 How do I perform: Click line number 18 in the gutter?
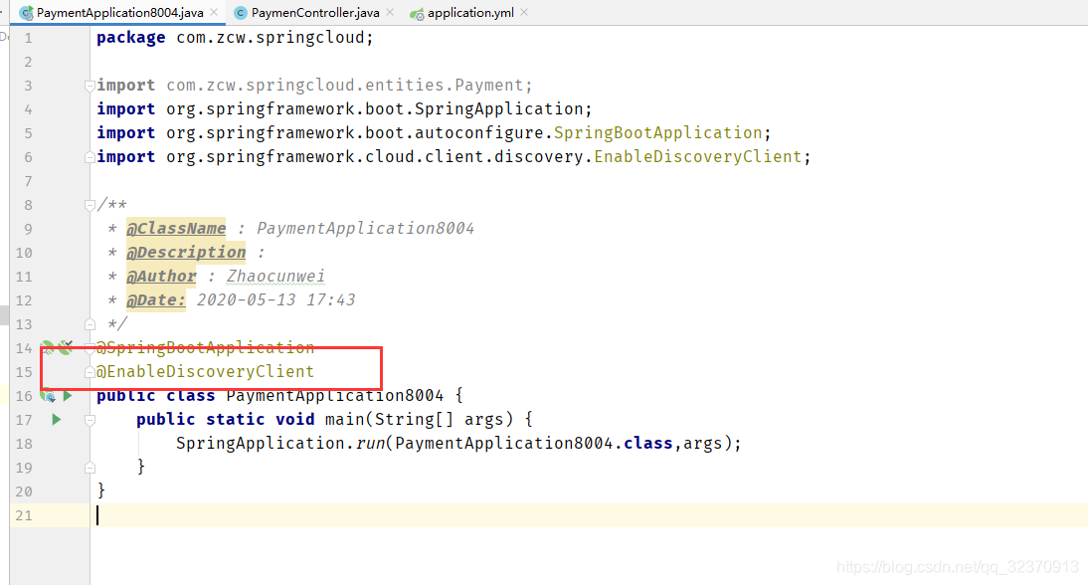(24, 444)
